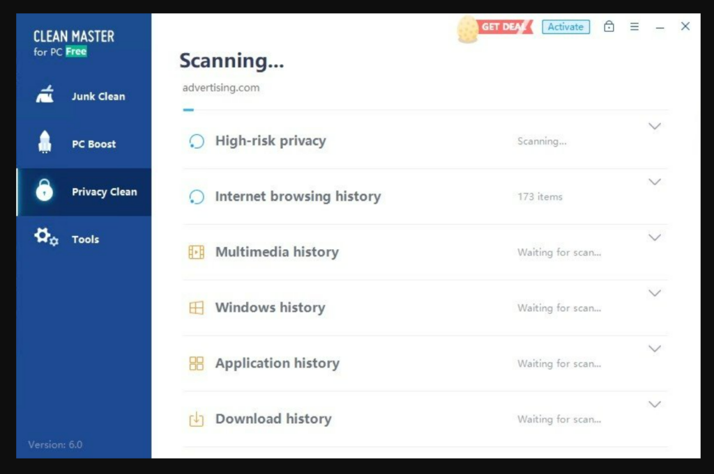Click the Download history label
Image resolution: width=714 pixels, height=474 pixels.
[273, 418]
